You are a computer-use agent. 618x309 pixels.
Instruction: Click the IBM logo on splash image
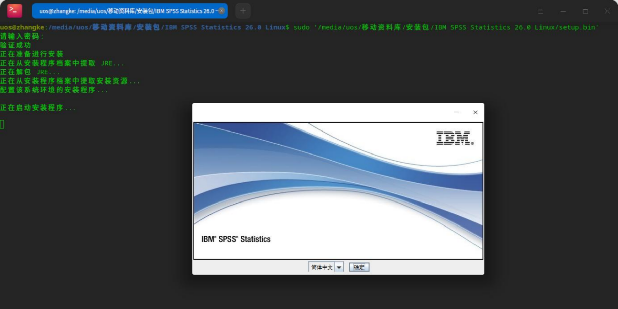(x=455, y=138)
